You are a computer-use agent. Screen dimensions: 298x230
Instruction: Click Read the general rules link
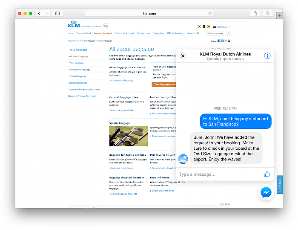coord(122,111)
